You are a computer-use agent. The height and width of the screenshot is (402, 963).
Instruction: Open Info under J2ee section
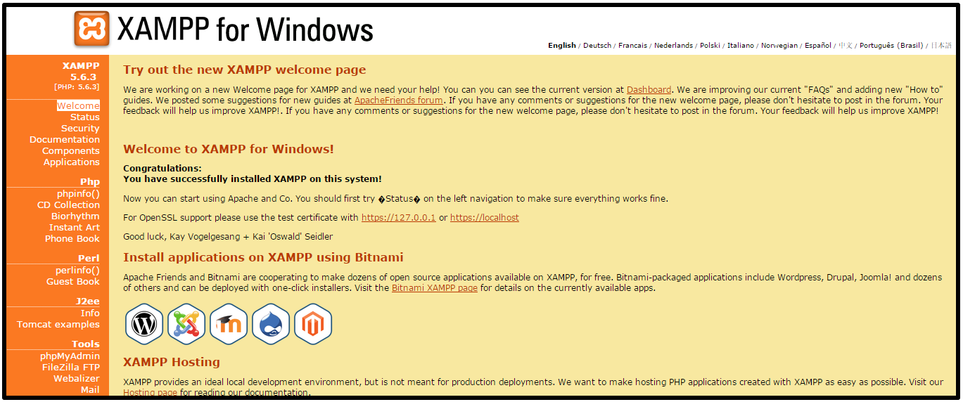90,313
